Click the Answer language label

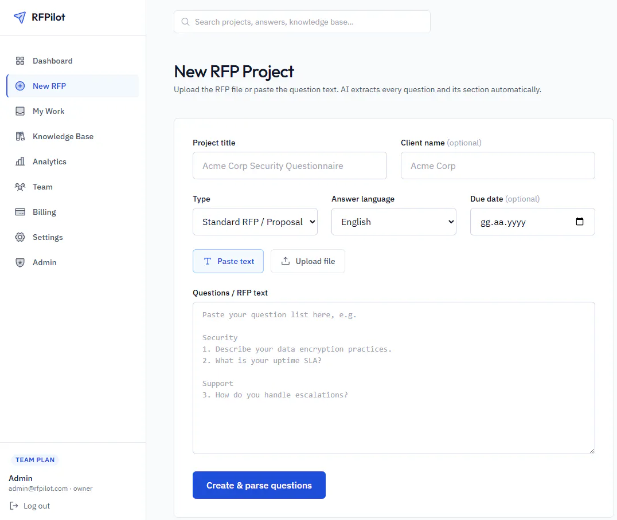[363, 199]
